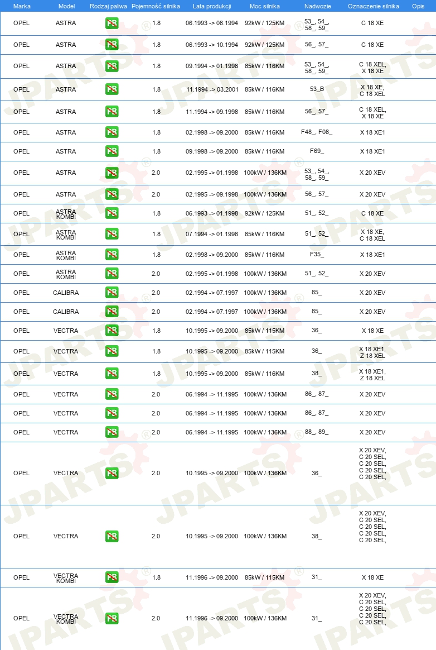
Task: Click the 06.1993 -> 10.1994 production years cell
Action: pyautogui.click(x=212, y=45)
